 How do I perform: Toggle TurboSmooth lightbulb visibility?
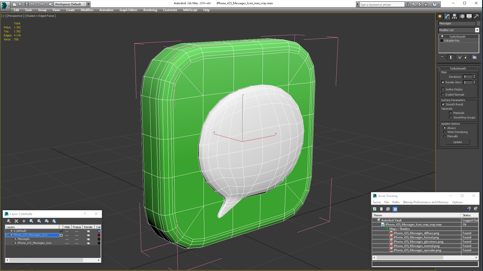point(442,37)
